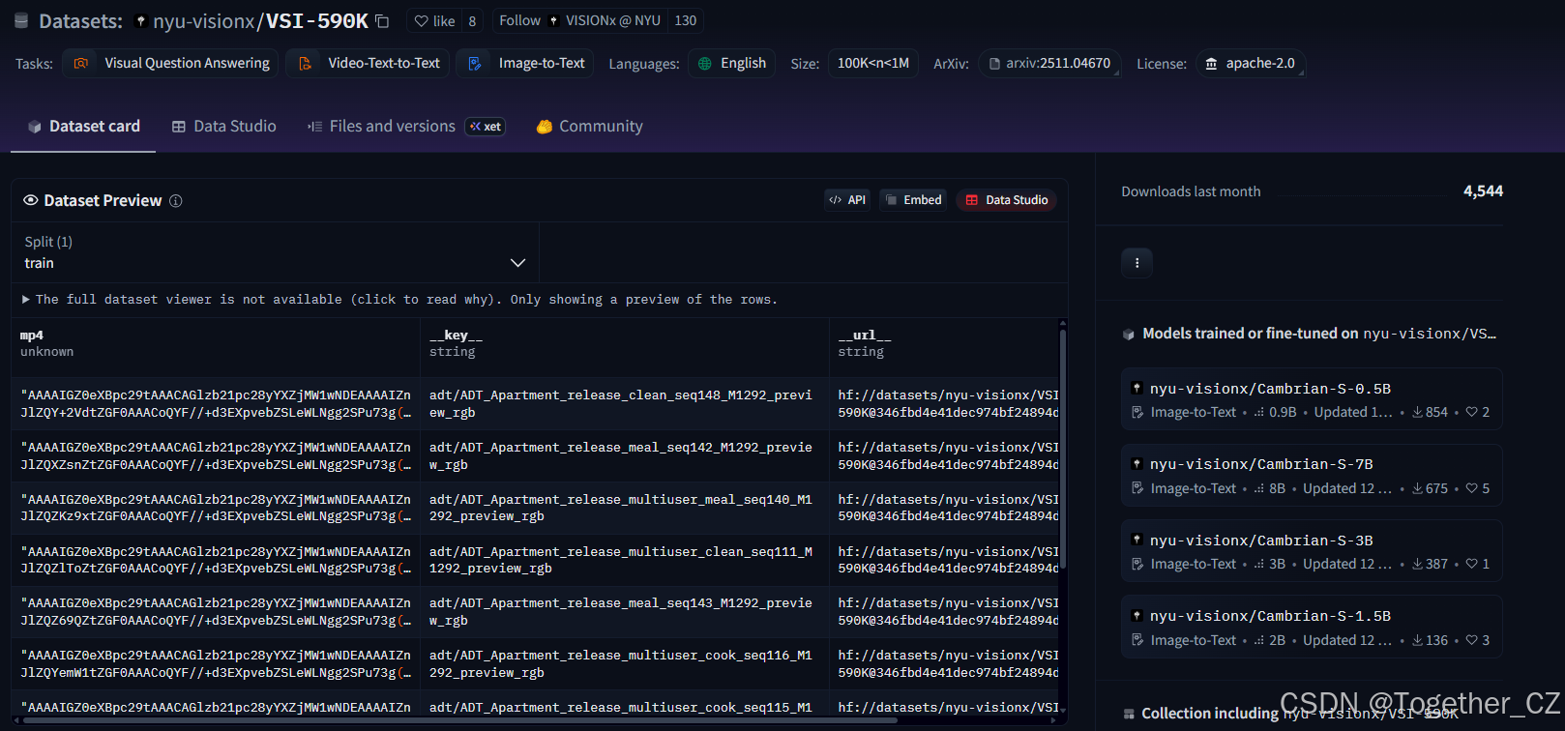Viewport: 1565px width, 731px height.
Task: Click the likes heart on Cambrian-S-7B
Action: [1471, 488]
